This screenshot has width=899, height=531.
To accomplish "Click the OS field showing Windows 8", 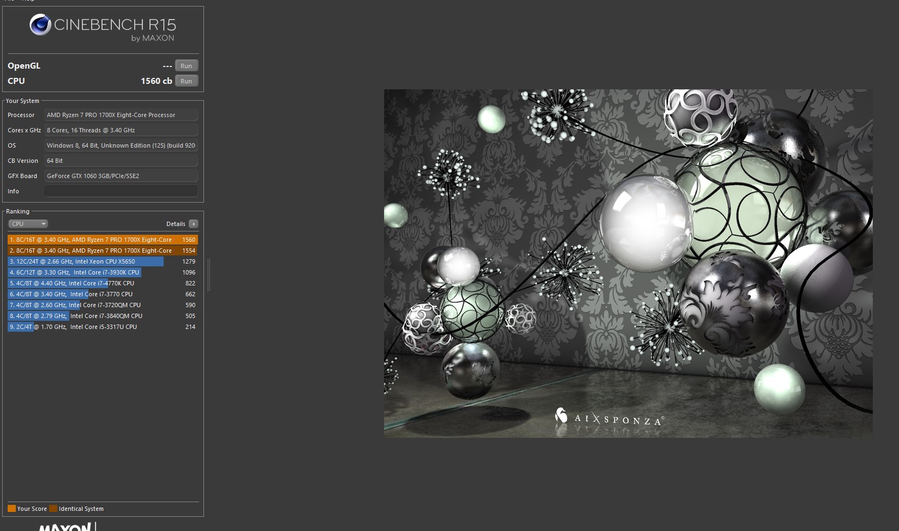I will pos(121,145).
